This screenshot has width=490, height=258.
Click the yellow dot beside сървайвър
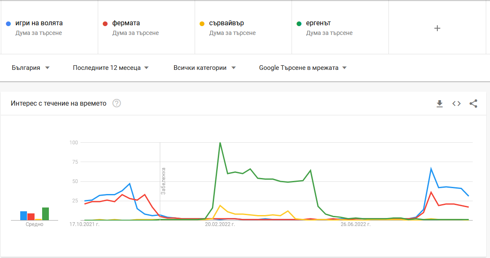pyautogui.click(x=203, y=24)
